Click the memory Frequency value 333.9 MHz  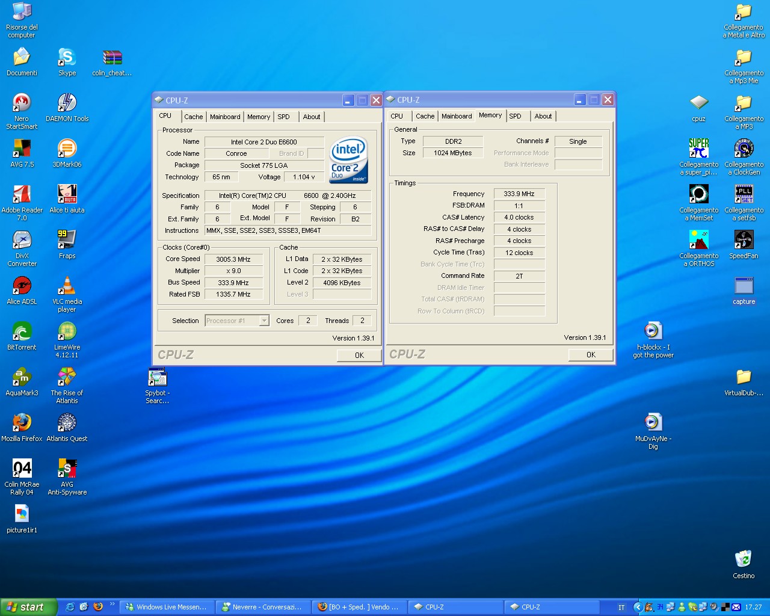(519, 194)
